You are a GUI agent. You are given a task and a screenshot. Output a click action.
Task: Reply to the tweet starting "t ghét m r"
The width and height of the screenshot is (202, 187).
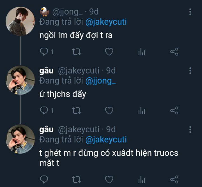[44, 179]
